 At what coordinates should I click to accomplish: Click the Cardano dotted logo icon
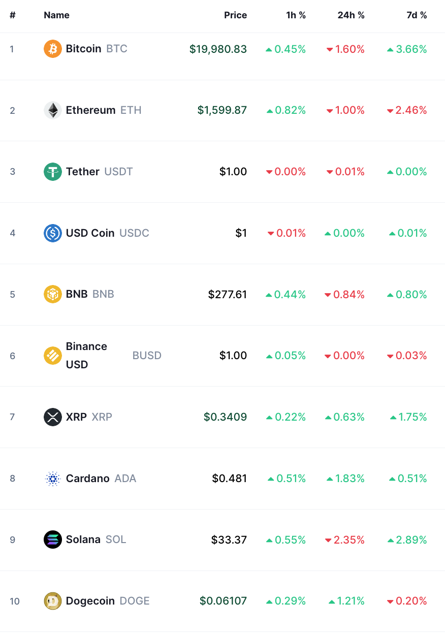point(53,479)
